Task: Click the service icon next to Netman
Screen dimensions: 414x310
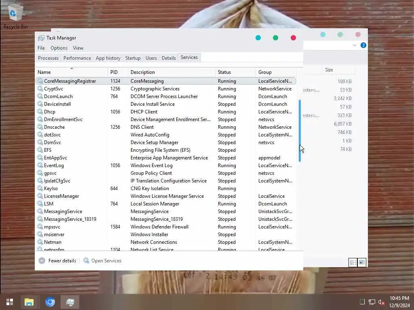Action: coord(40,242)
